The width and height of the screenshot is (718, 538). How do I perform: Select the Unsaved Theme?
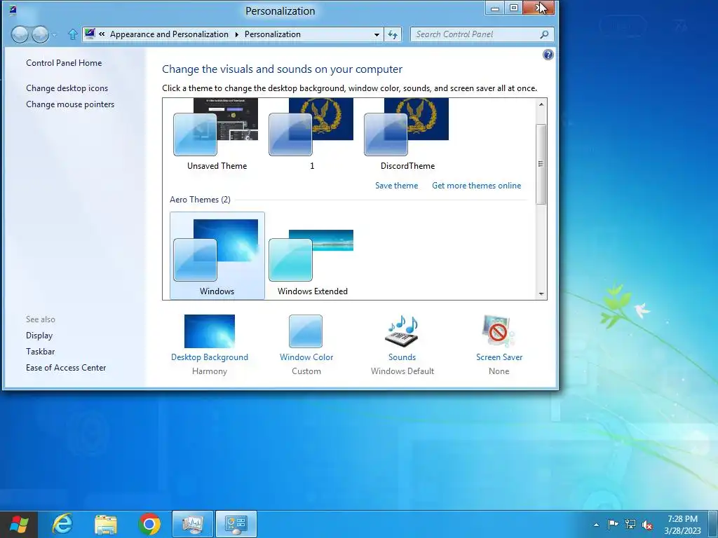pos(217,135)
